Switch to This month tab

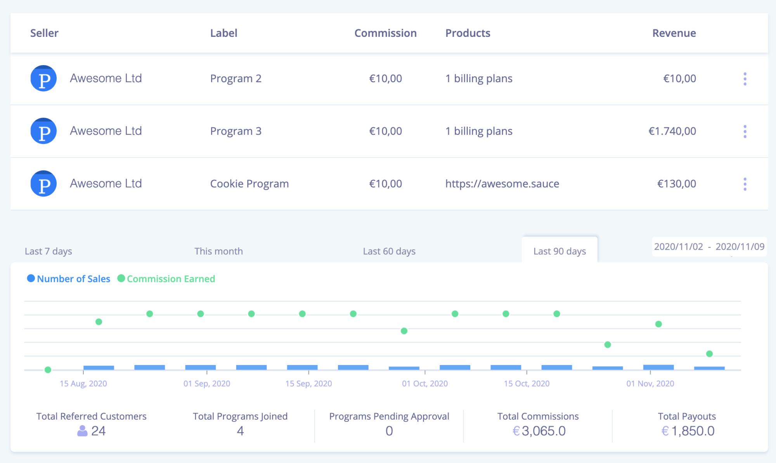coord(218,251)
